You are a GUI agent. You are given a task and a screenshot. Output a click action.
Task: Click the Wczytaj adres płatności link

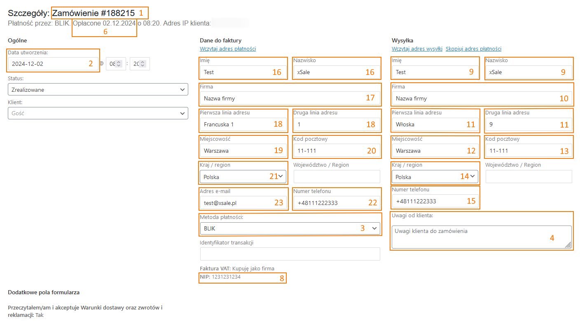(228, 49)
